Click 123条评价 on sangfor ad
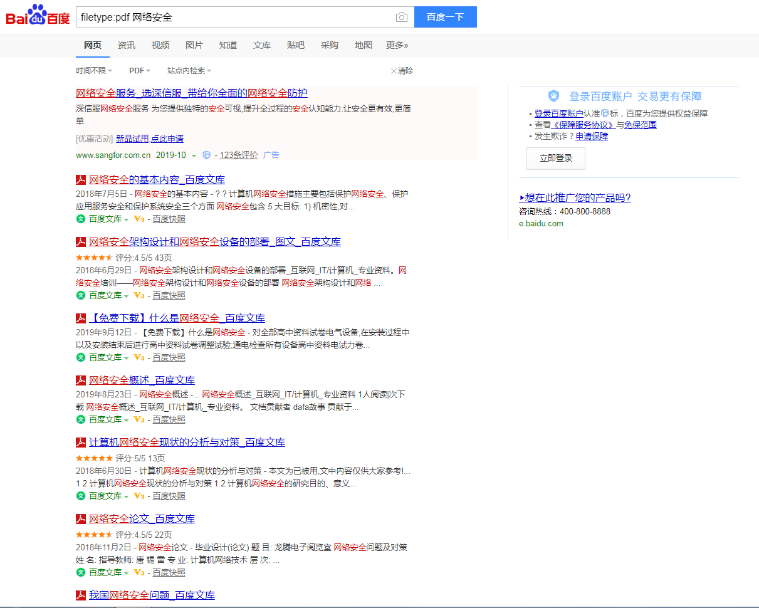 (238, 155)
